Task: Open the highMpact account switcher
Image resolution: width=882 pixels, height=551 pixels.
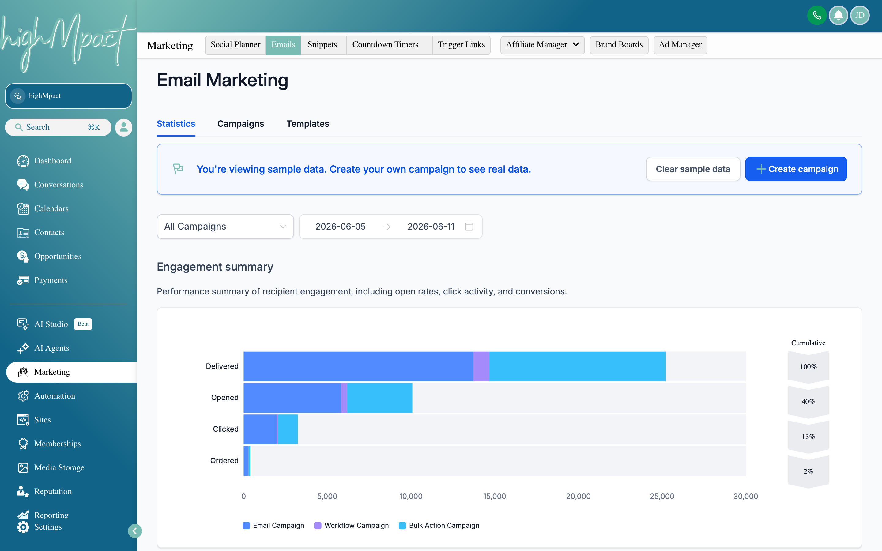Action: coord(69,96)
